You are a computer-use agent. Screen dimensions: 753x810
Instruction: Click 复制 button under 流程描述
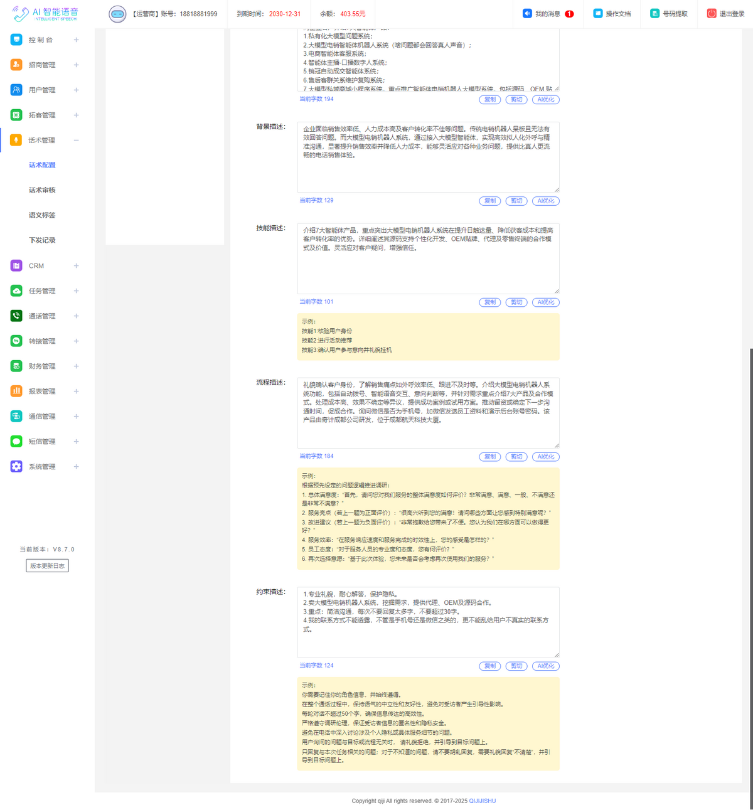point(490,457)
